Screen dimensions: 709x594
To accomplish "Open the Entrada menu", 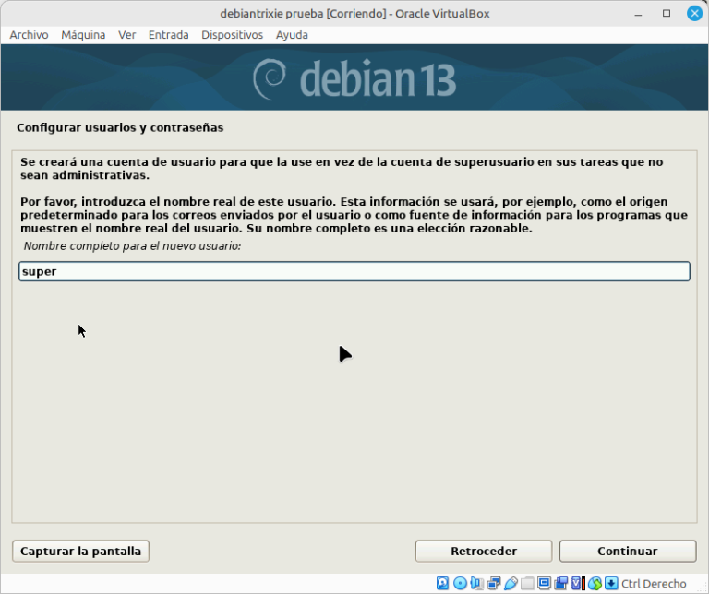I will (x=168, y=35).
